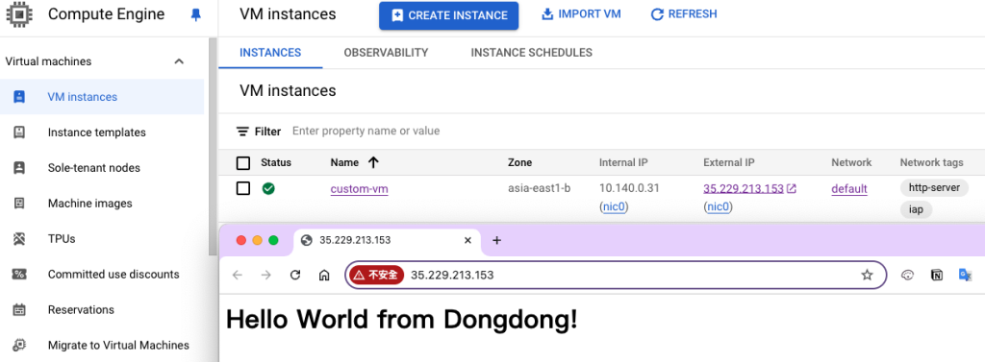
Task: Click the asia-east1-b zone cell
Action: pyautogui.click(x=539, y=188)
